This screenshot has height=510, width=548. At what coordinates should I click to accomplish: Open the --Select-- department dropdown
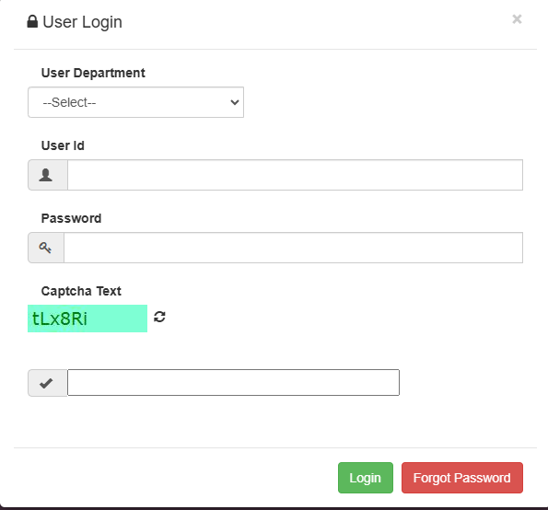pos(135,102)
